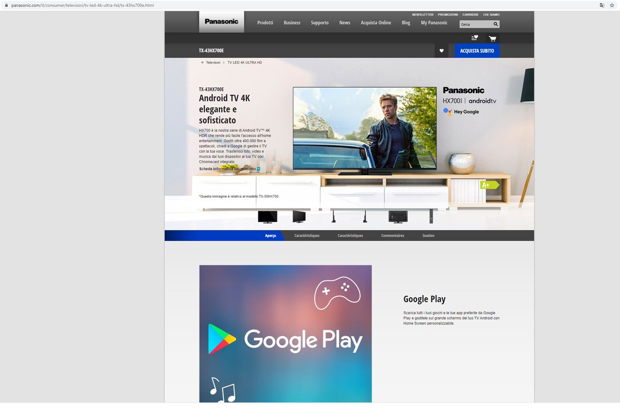Image resolution: width=620 pixels, height=408 pixels.
Task: Select the remote control thumbnail
Action: (x=431, y=216)
